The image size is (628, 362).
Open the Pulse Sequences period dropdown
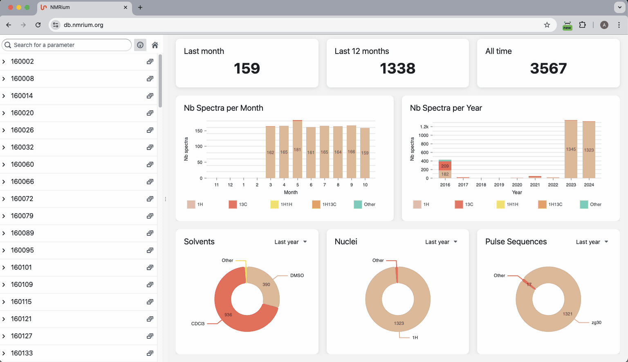(592, 242)
